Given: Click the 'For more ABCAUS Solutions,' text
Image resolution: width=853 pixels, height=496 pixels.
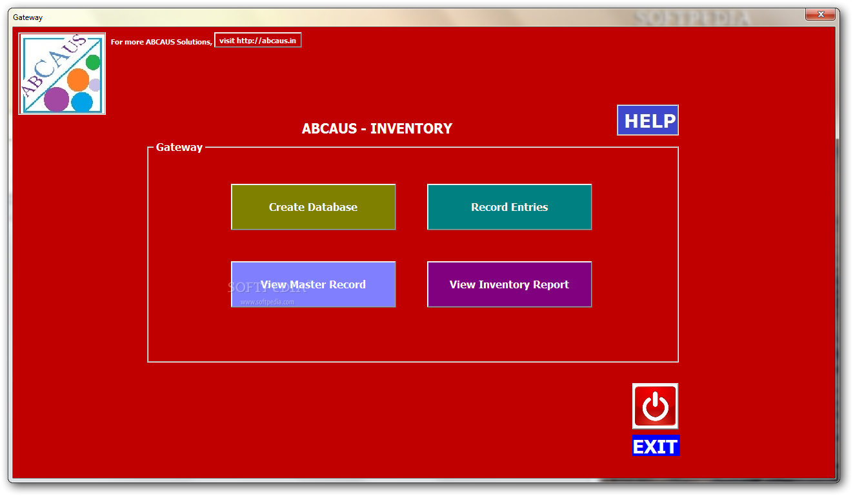Looking at the screenshot, I should [161, 42].
